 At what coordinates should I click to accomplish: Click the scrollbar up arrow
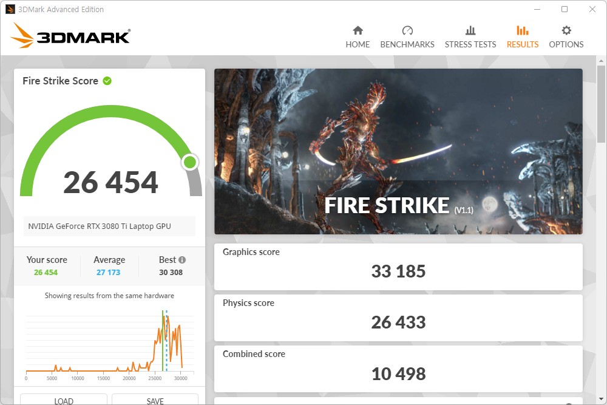point(601,61)
